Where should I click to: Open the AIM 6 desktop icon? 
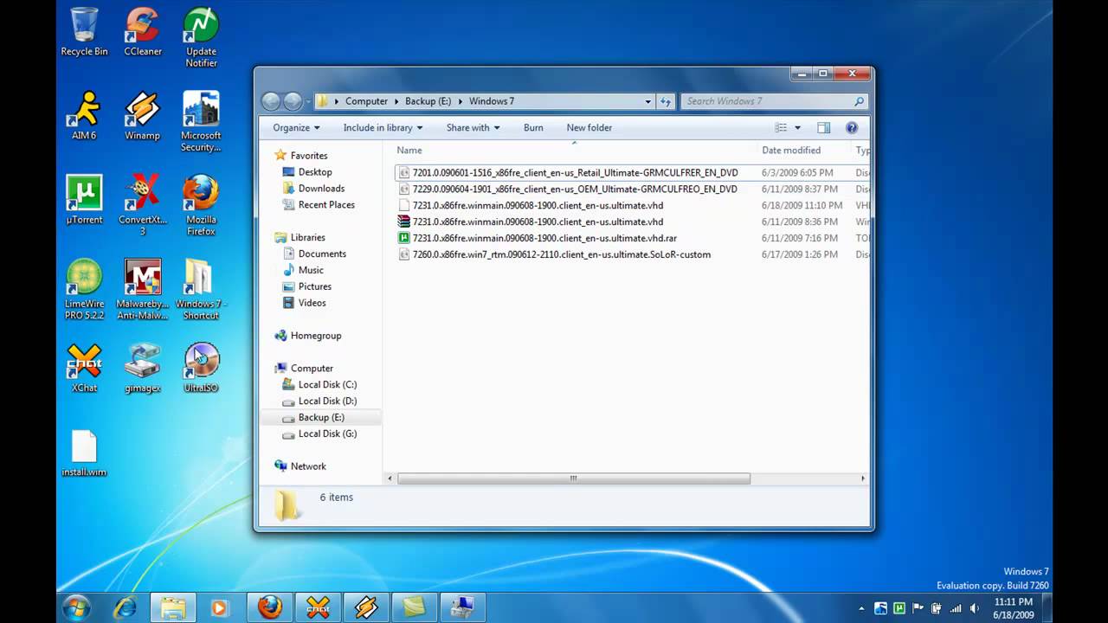[84, 116]
